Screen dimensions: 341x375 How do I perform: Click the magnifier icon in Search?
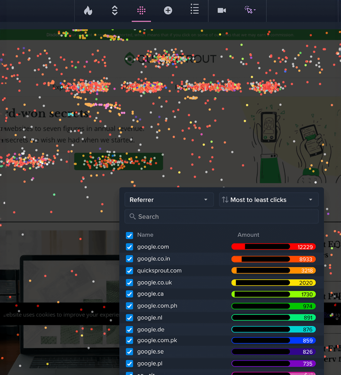132,217
